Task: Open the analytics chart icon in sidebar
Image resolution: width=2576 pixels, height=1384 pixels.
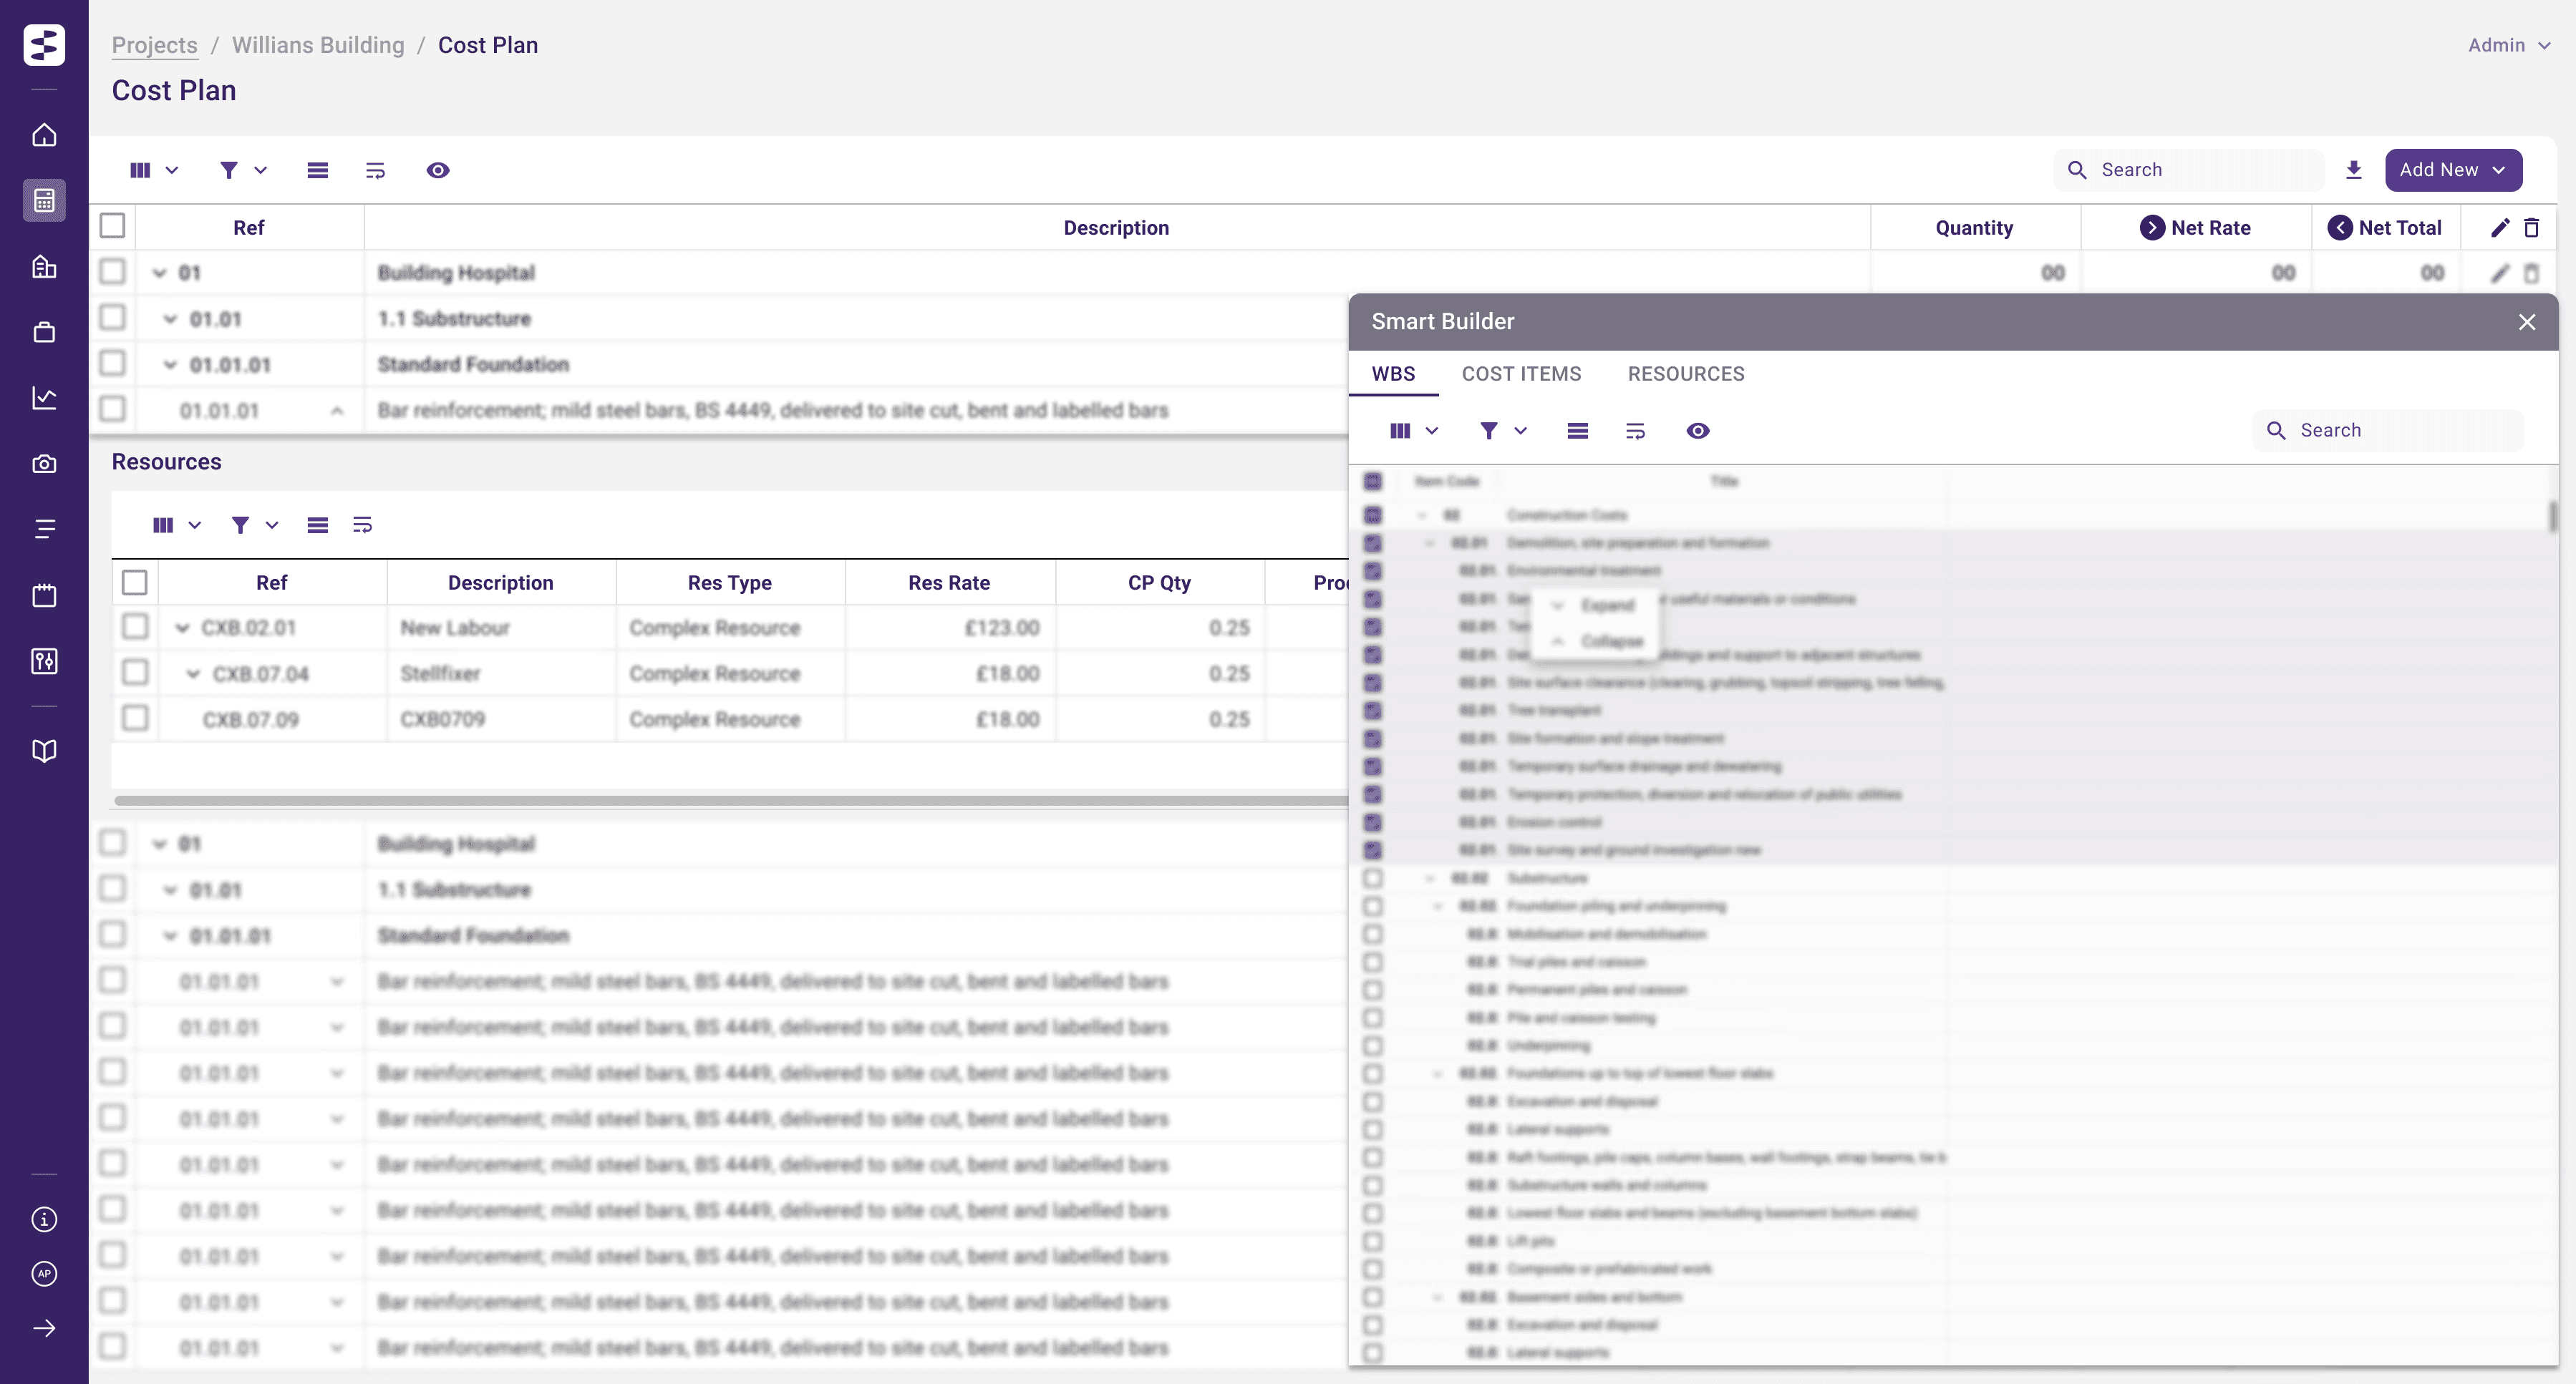Action: [44, 398]
